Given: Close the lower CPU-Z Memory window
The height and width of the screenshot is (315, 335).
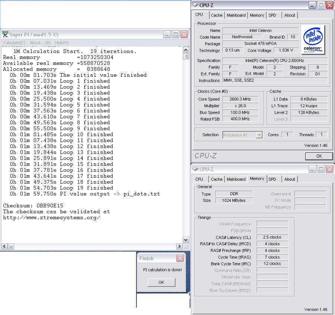Looking at the screenshot, I should pyautogui.click(x=330, y=169).
